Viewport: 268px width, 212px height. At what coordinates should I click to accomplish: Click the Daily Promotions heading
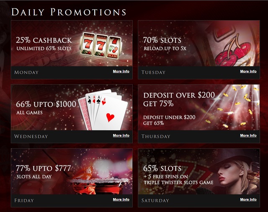coord(69,12)
